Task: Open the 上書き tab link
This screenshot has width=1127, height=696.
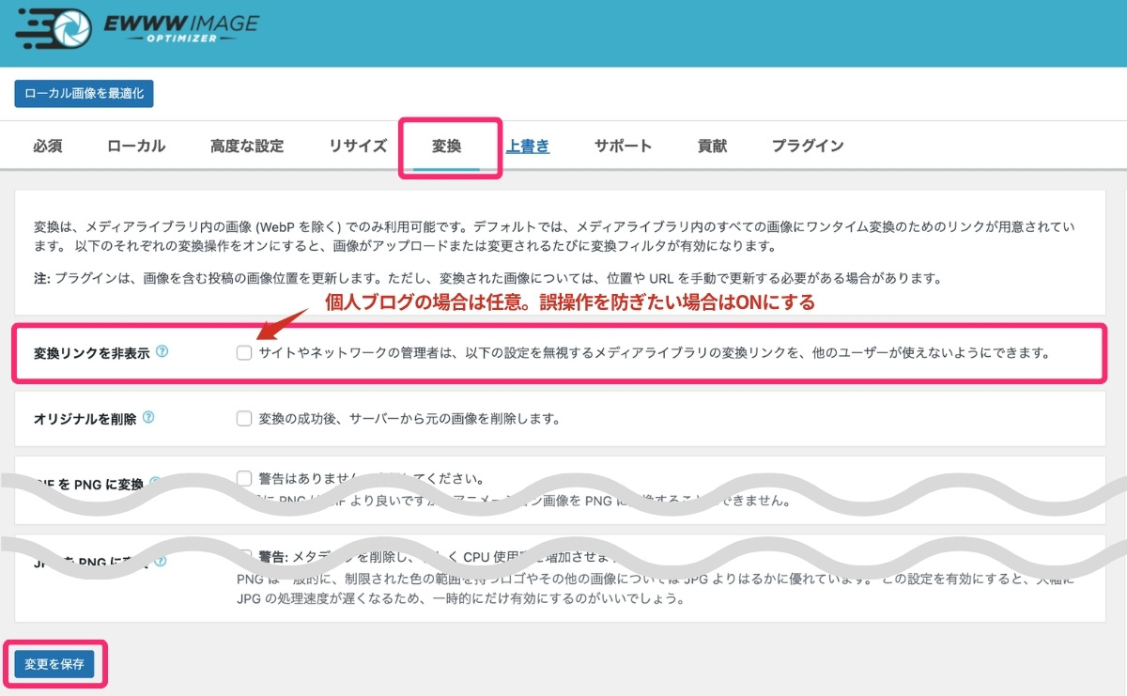Action: [527, 147]
